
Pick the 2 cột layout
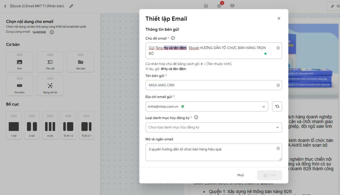pos(32,125)
